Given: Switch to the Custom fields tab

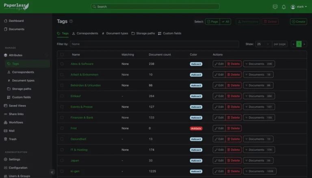Looking at the screenshot, I should [170, 33].
